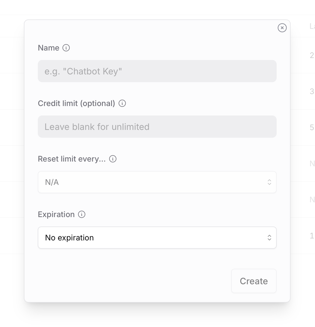Click the Expiration label text

pos(56,214)
